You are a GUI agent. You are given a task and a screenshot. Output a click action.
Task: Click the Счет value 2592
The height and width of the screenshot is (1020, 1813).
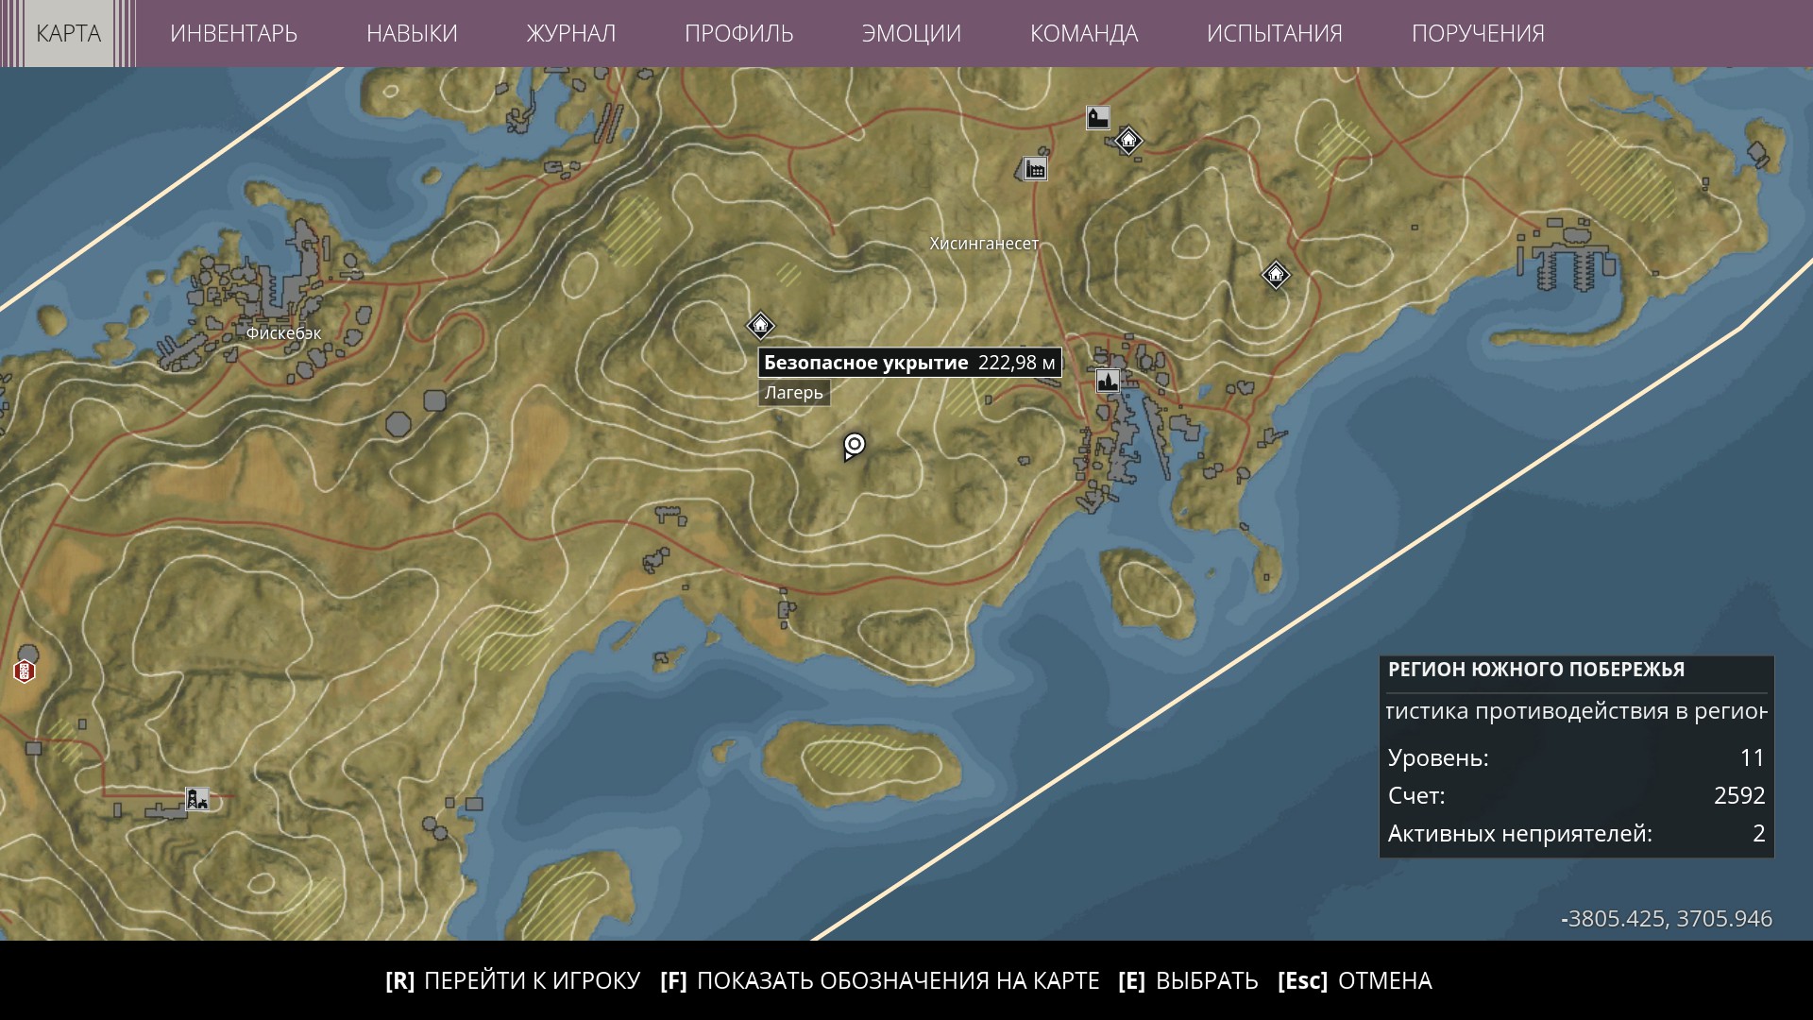[1739, 795]
